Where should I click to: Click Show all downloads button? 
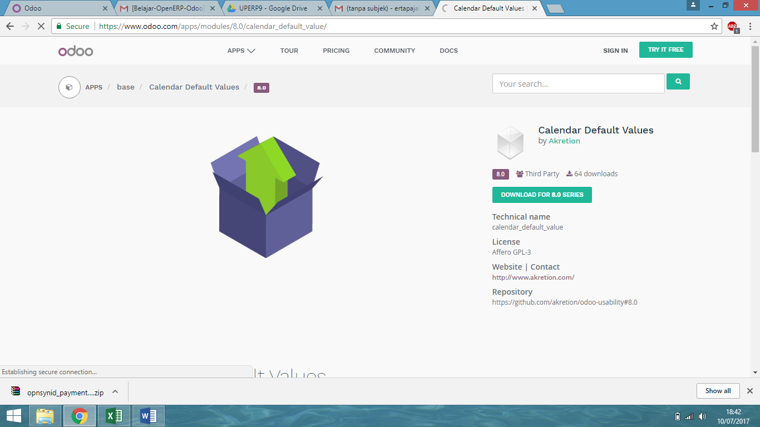tap(718, 391)
